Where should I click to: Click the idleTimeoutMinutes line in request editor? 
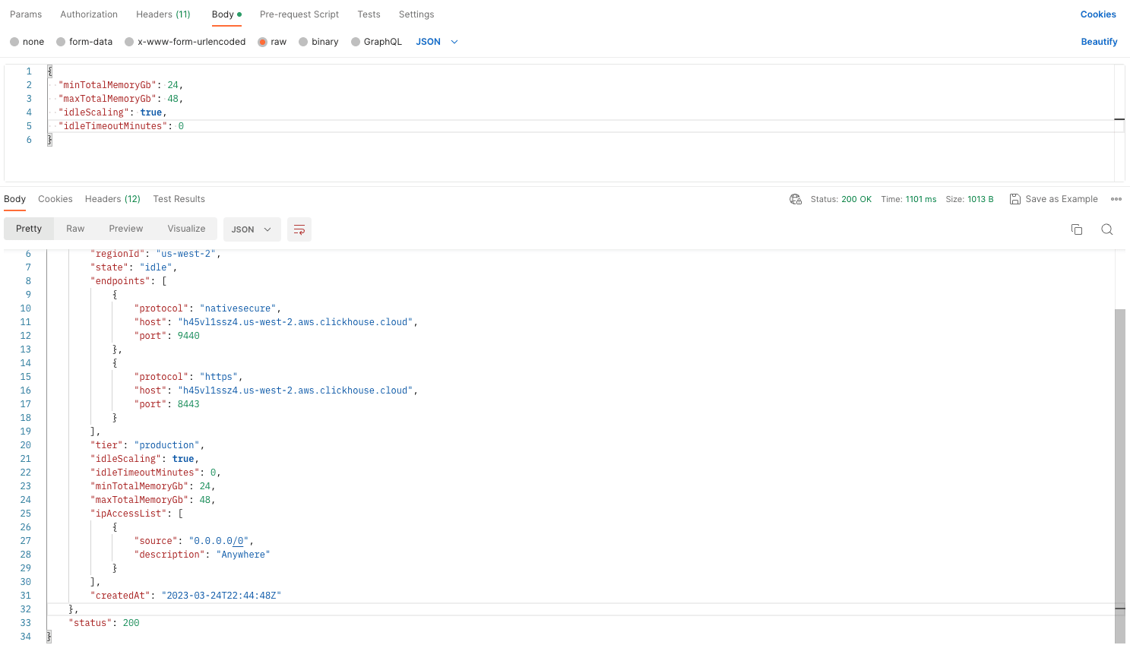click(x=122, y=126)
